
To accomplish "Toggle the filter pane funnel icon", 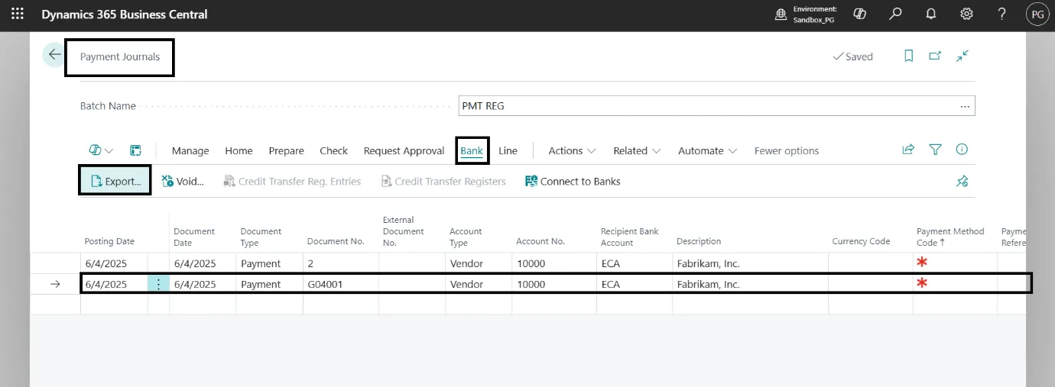I will [935, 150].
